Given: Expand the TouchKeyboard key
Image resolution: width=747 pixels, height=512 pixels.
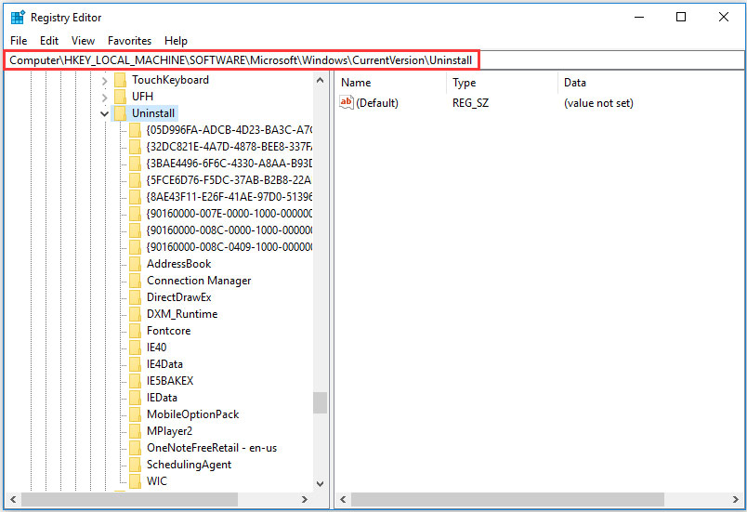Looking at the screenshot, I should (104, 81).
